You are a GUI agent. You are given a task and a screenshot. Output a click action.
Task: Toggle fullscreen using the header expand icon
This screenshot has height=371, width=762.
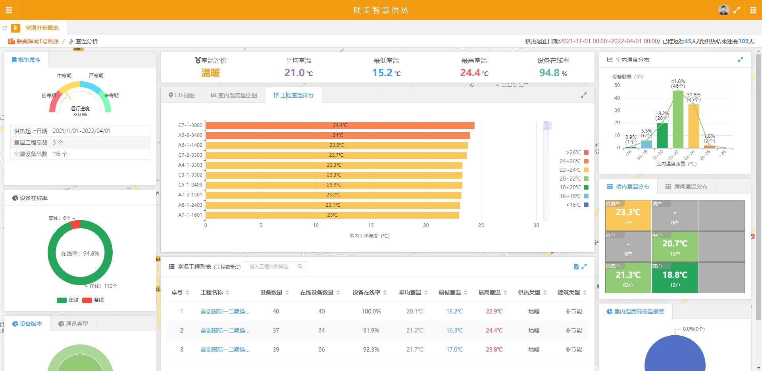(737, 10)
